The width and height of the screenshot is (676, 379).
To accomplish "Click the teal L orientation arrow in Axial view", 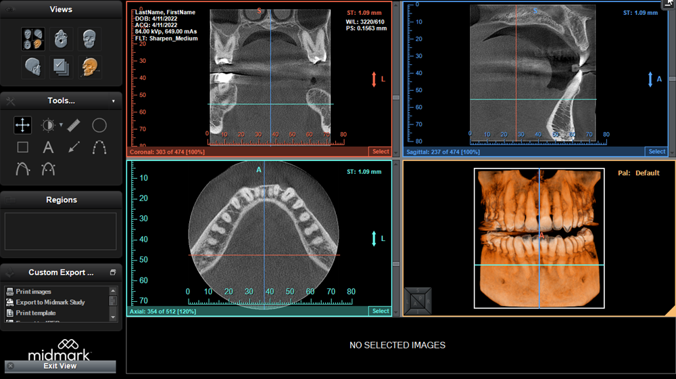I will (374, 239).
